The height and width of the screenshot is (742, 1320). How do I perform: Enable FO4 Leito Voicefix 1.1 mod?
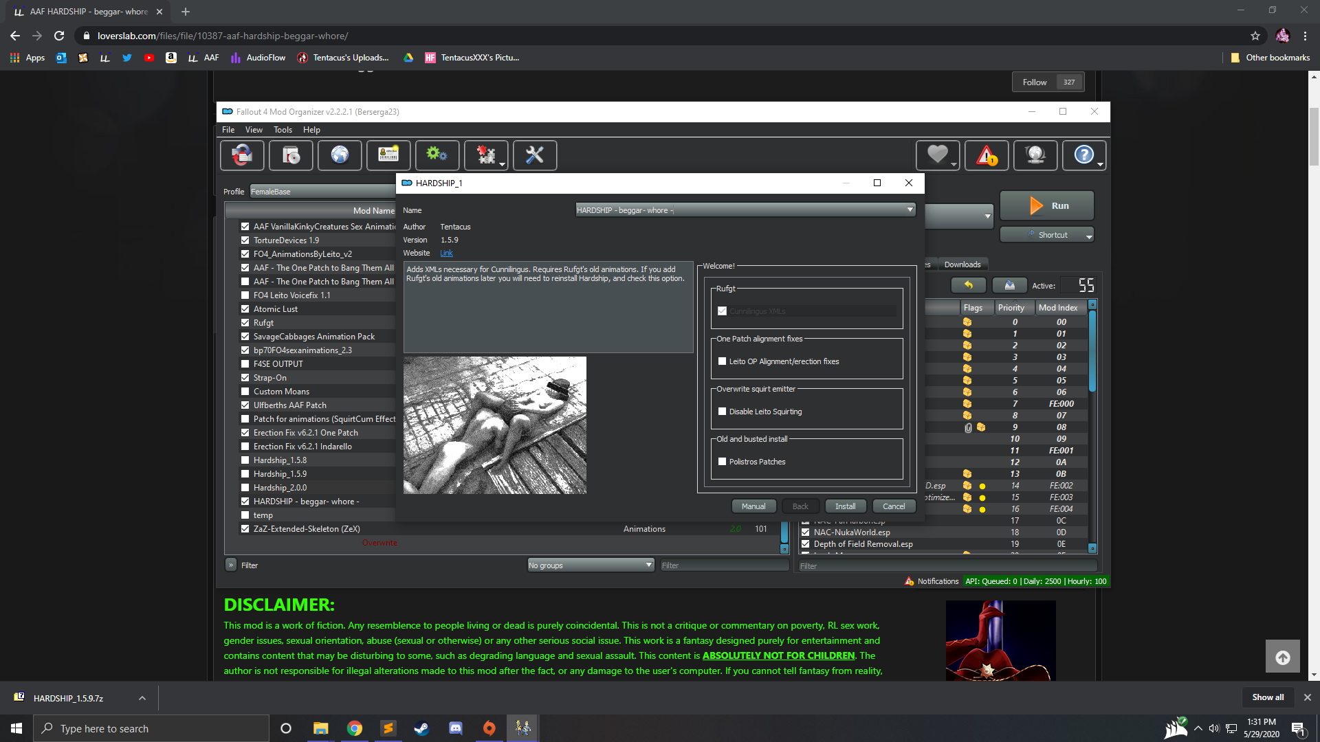245,295
